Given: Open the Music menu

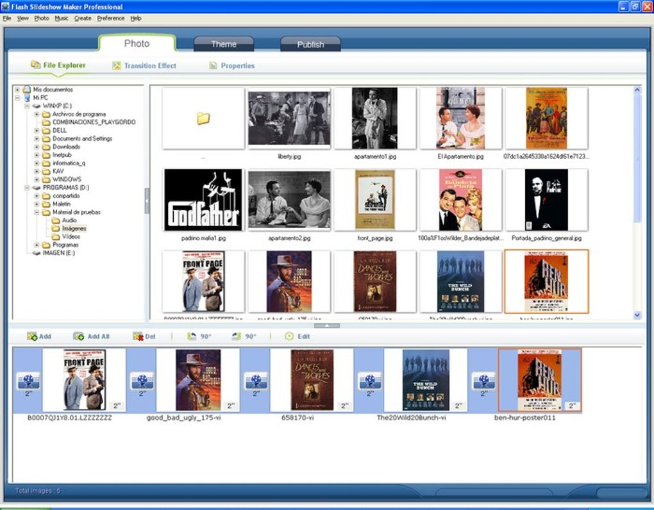Looking at the screenshot, I should pyautogui.click(x=62, y=19).
